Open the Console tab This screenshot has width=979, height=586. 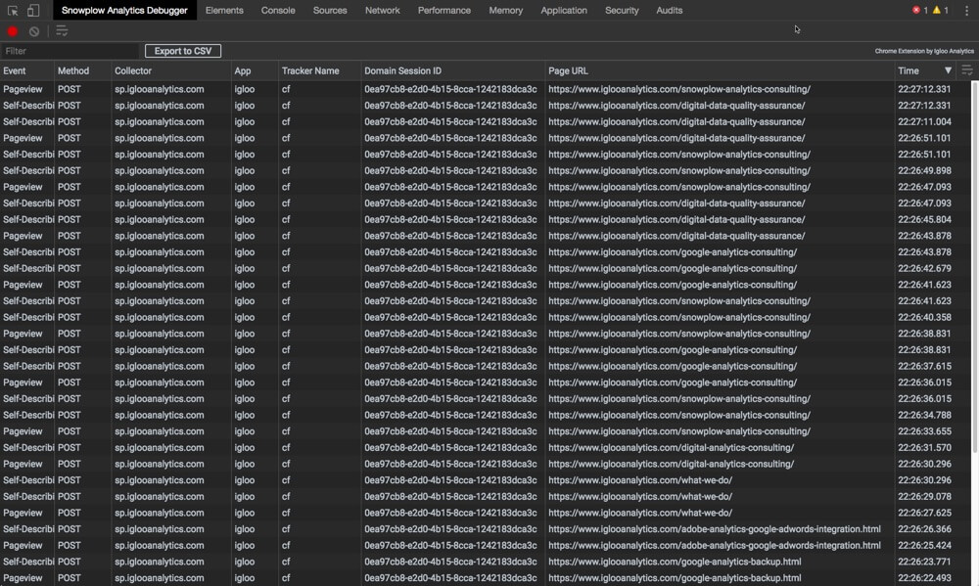click(278, 10)
